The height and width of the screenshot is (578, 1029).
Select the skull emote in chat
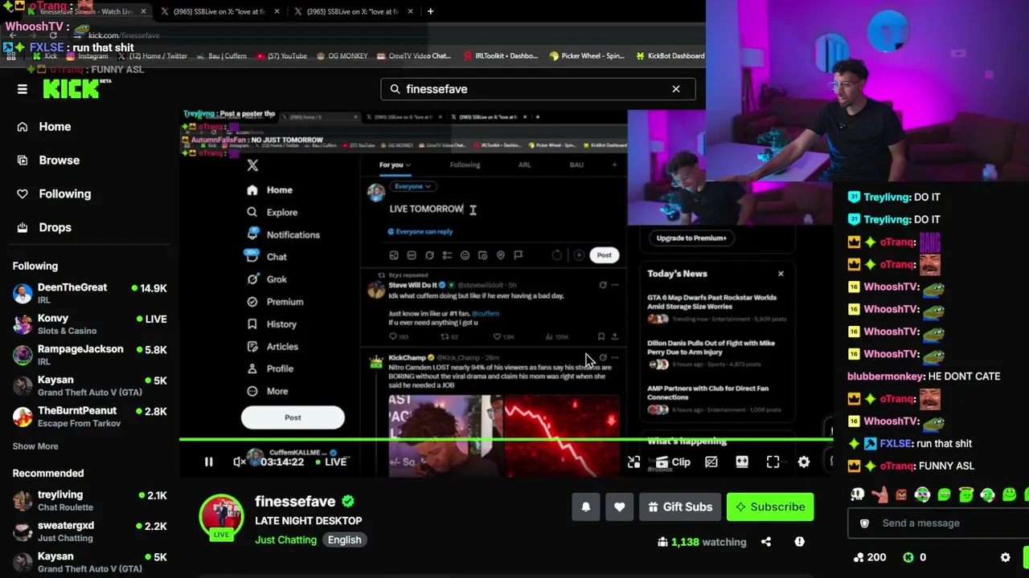(x=858, y=495)
